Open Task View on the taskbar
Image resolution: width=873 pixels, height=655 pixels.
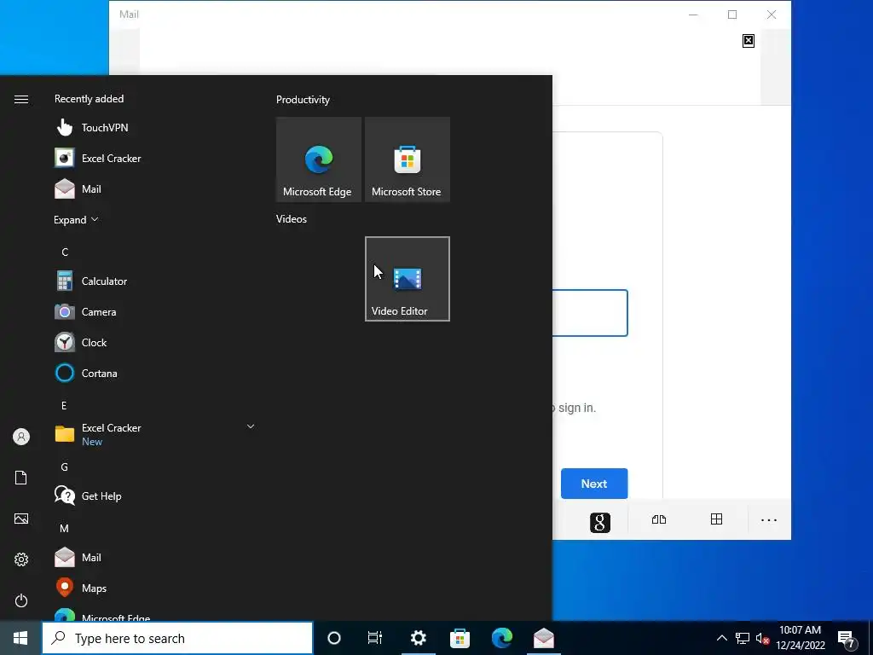[x=375, y=638]
